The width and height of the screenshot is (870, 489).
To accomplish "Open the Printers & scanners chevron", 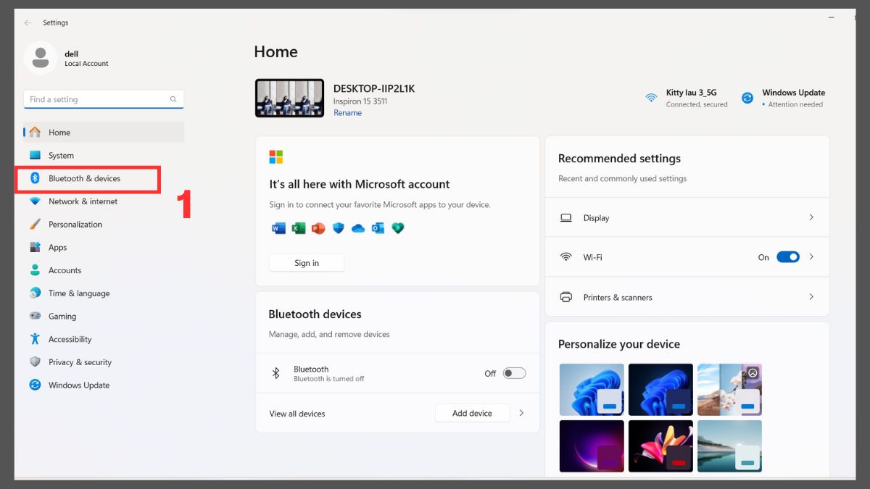I will [x=811, y=297].
